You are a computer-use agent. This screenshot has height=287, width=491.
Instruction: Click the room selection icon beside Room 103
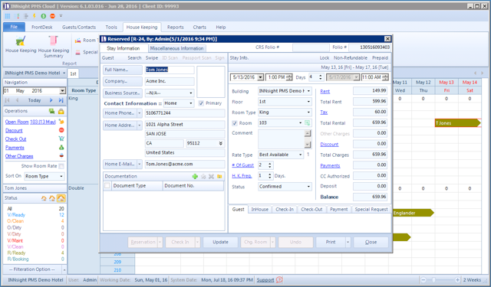click(308, 123)
